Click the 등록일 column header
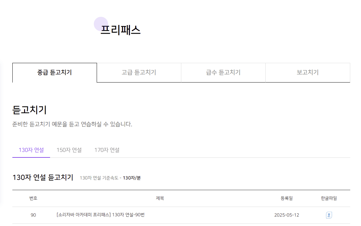 pos(287,198)
